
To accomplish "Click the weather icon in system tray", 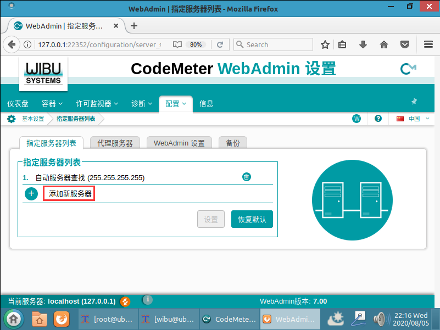I will [x=336, y=319].
